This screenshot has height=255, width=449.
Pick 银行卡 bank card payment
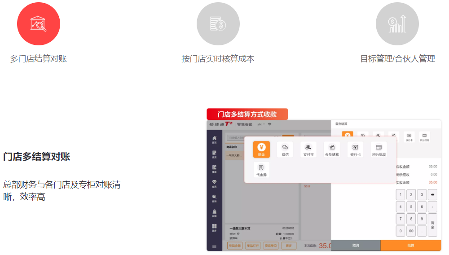355,149
